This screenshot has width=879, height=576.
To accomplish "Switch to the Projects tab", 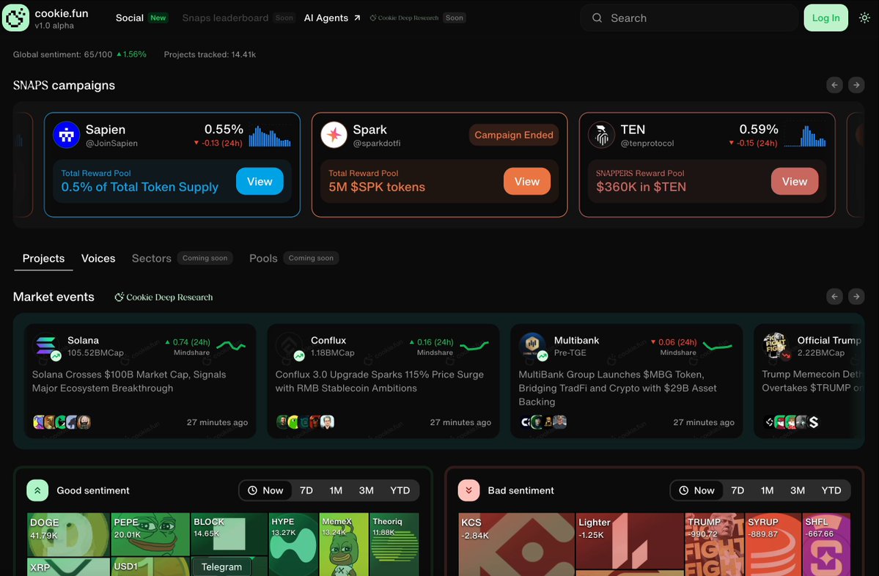I will 43,258.
